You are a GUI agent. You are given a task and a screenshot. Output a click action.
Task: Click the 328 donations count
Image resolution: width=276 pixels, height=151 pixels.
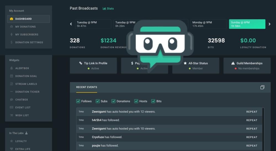75,41
